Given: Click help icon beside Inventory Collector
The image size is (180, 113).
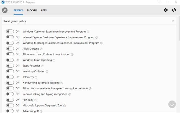Looking at the screenshot, I should point(47,72).
